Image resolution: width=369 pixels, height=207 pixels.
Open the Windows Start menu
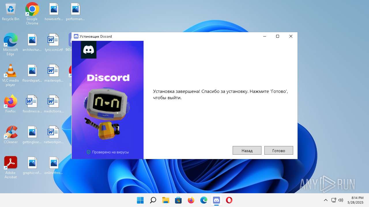click(140, 200)
